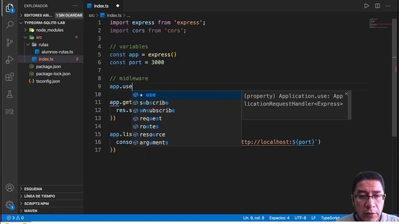Click the src breadcrumb segment
The width and height of the screenshot is (399, 224).
click(x=92, y=16)
